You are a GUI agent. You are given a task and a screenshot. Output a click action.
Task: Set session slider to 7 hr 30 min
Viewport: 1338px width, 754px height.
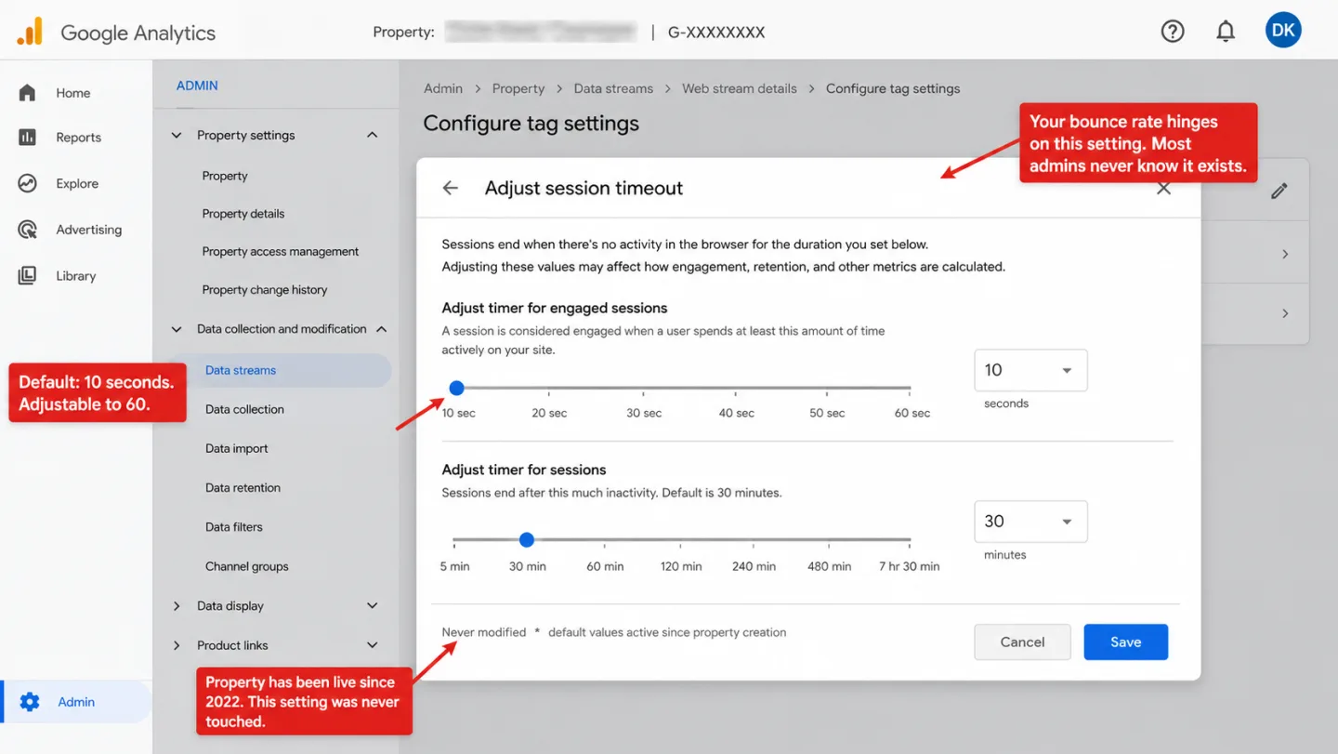tap(910, 539)
